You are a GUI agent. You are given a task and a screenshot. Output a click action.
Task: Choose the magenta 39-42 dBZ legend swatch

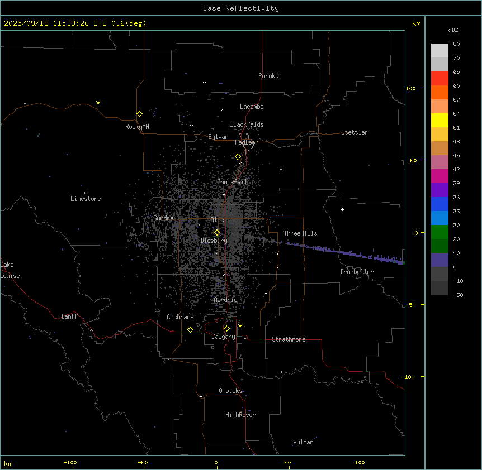[x=440, y=176]
